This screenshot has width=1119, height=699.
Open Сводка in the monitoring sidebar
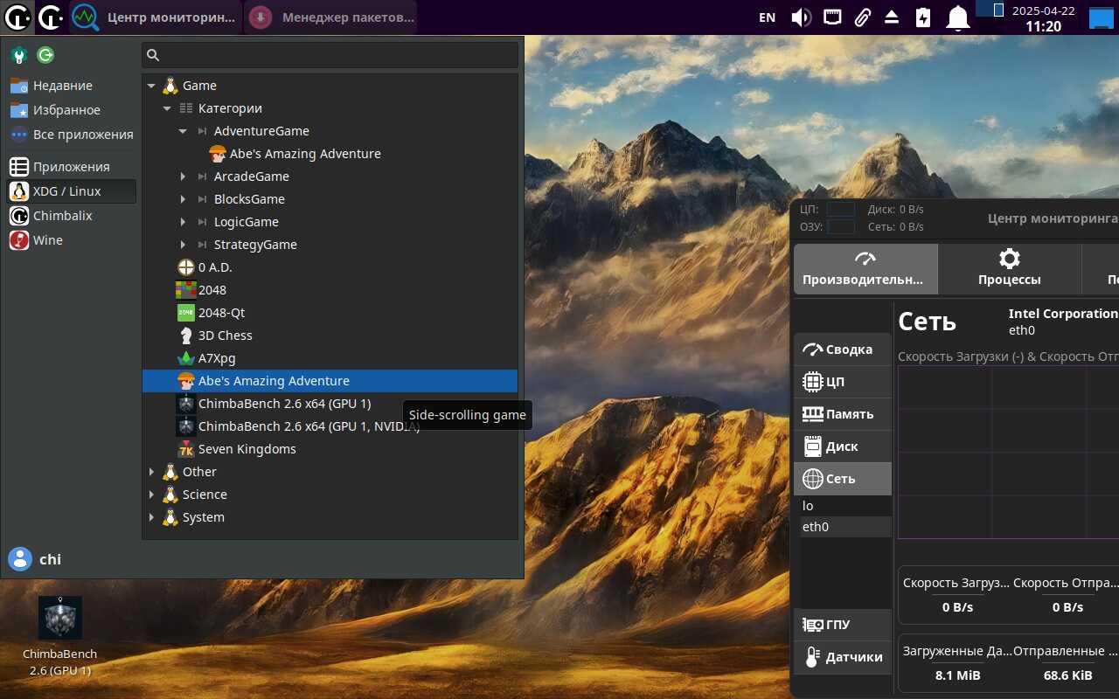tap(843, 349)
